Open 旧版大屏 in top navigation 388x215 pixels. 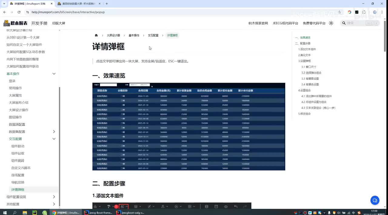[x=59, y=23]
